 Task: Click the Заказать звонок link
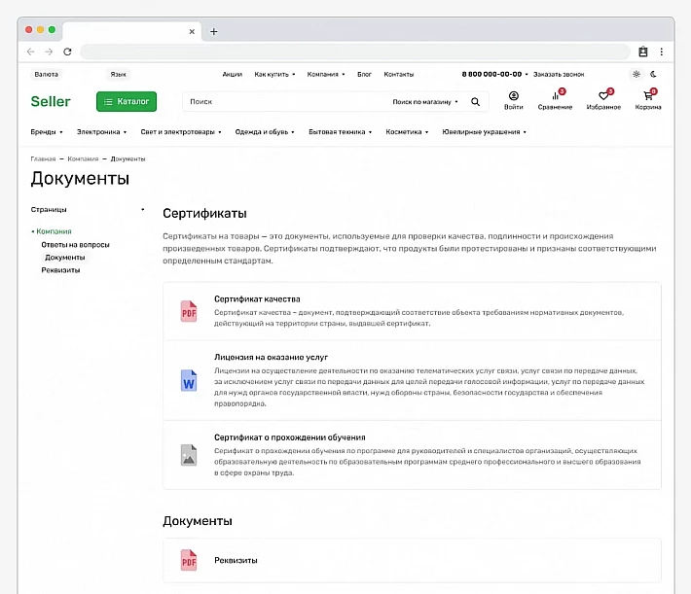[x=559, y=74]
